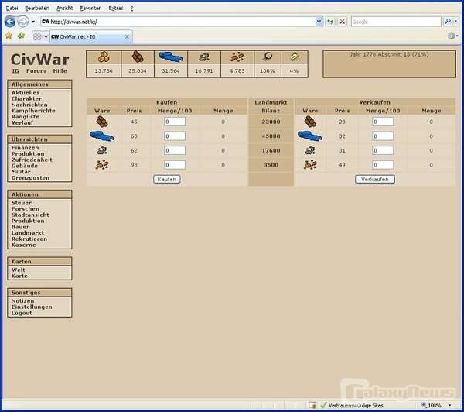Go to Rekrutieren in Aktionen sidebar
This screenshot has height=412, width=464.
click(29, 239)
